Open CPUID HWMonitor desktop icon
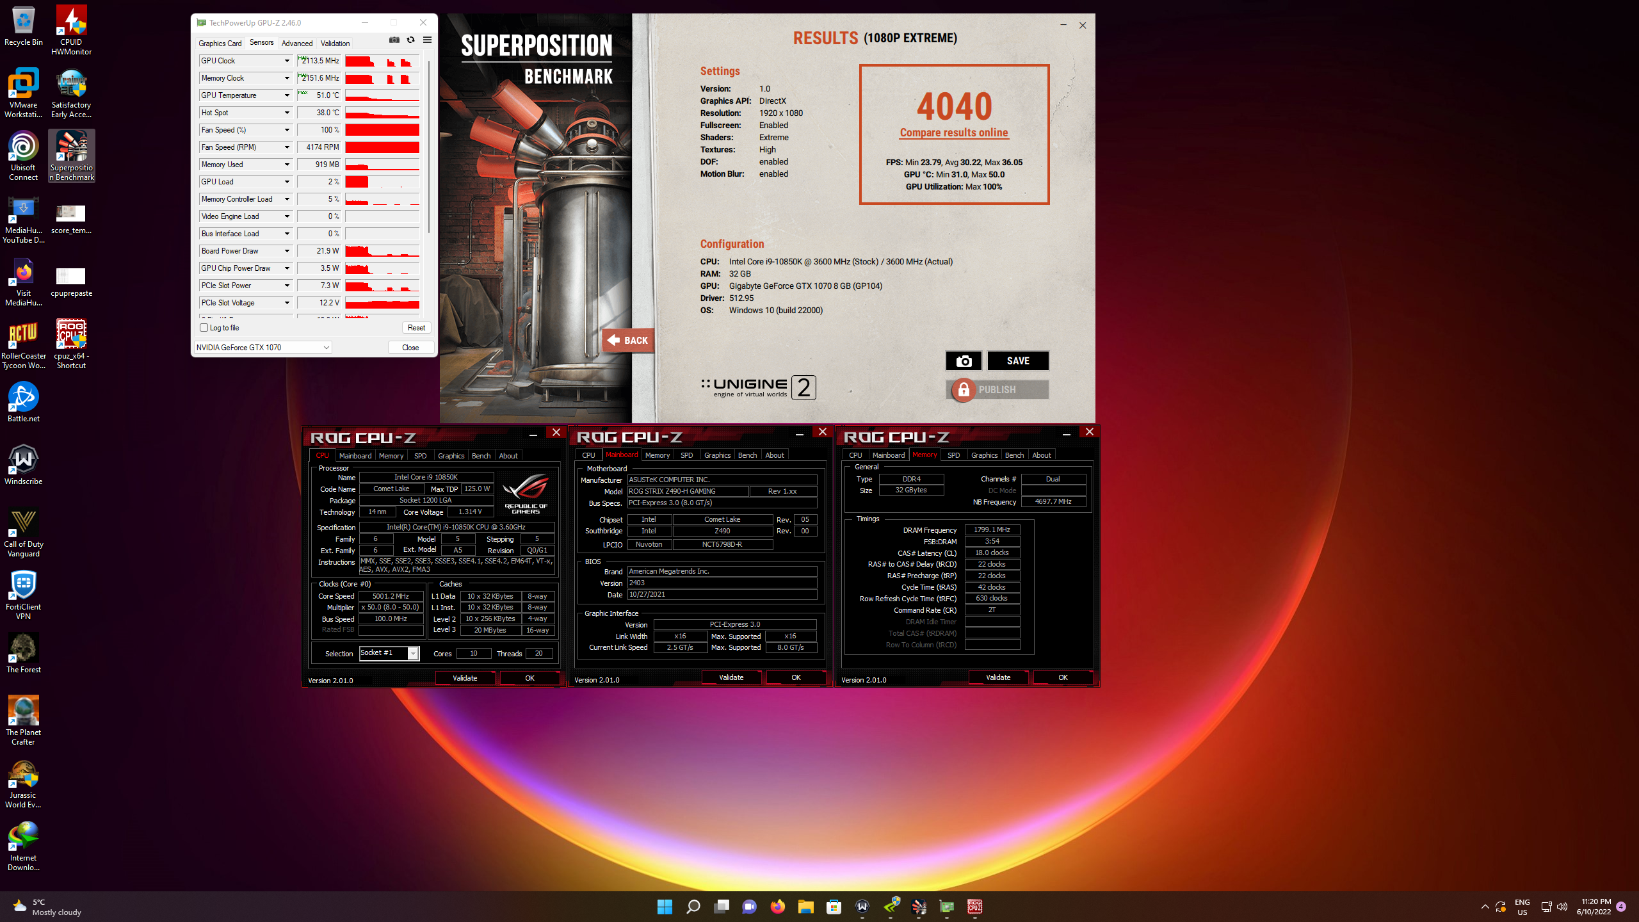 pos(71,31)
